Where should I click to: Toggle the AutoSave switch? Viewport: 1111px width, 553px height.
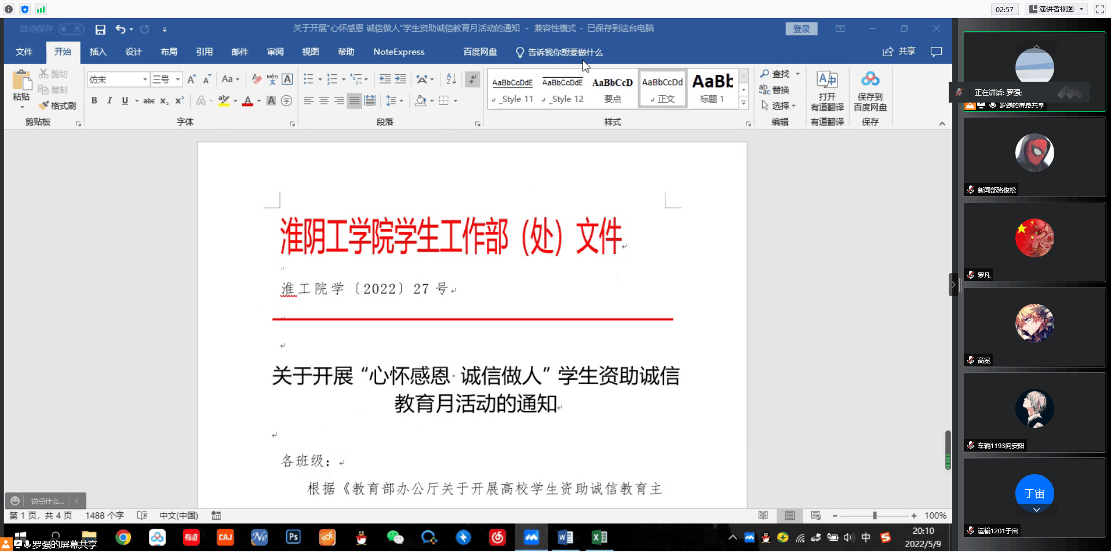(x=71, y=29)
